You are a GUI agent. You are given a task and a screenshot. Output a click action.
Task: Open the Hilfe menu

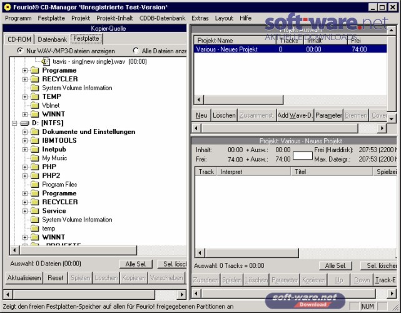coord(245,18)
